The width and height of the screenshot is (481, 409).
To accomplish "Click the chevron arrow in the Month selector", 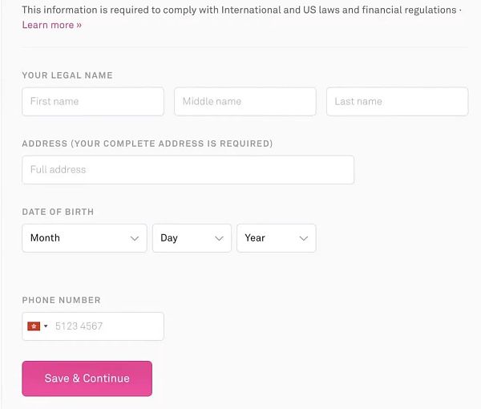I will click(135, 238).
